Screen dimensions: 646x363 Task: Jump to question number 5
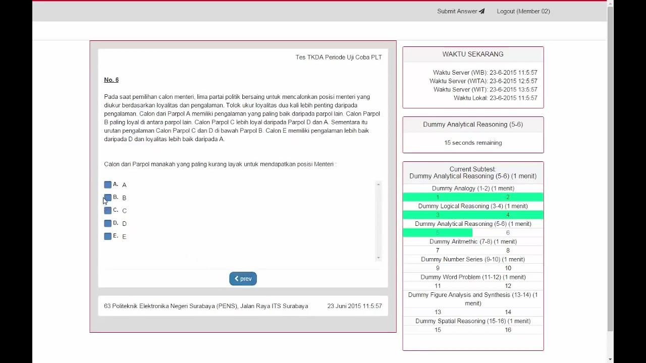[x=438, y=232]
